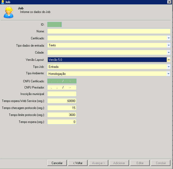Viewport: 173px width, 169px height.
Task: Click the green ID field
Action: [54, 25]
